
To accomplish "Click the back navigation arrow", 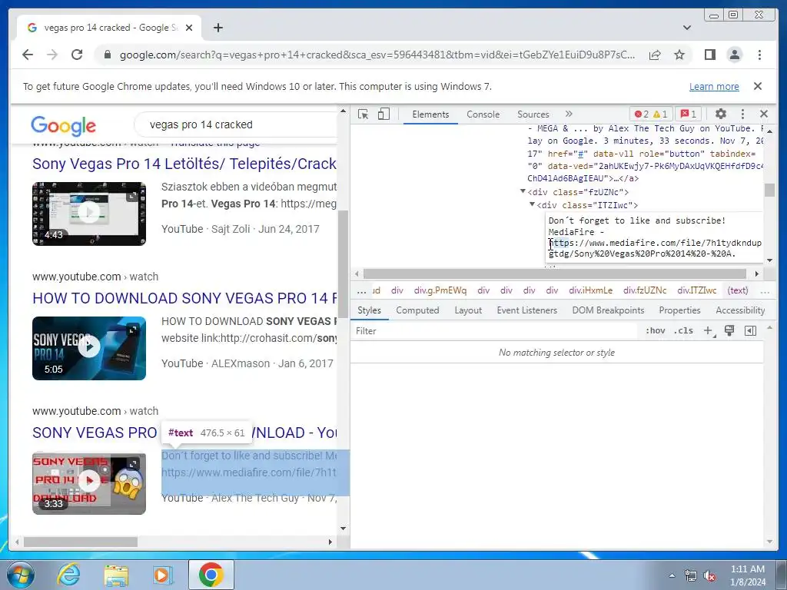I will (28, 55).
